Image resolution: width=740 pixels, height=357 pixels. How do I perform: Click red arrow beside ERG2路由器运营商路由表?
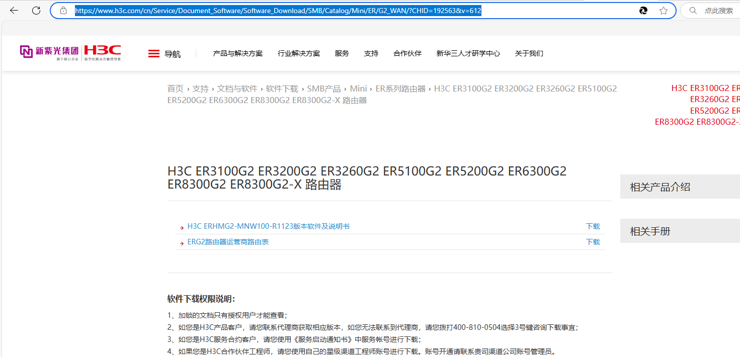(x=182, y=243)
